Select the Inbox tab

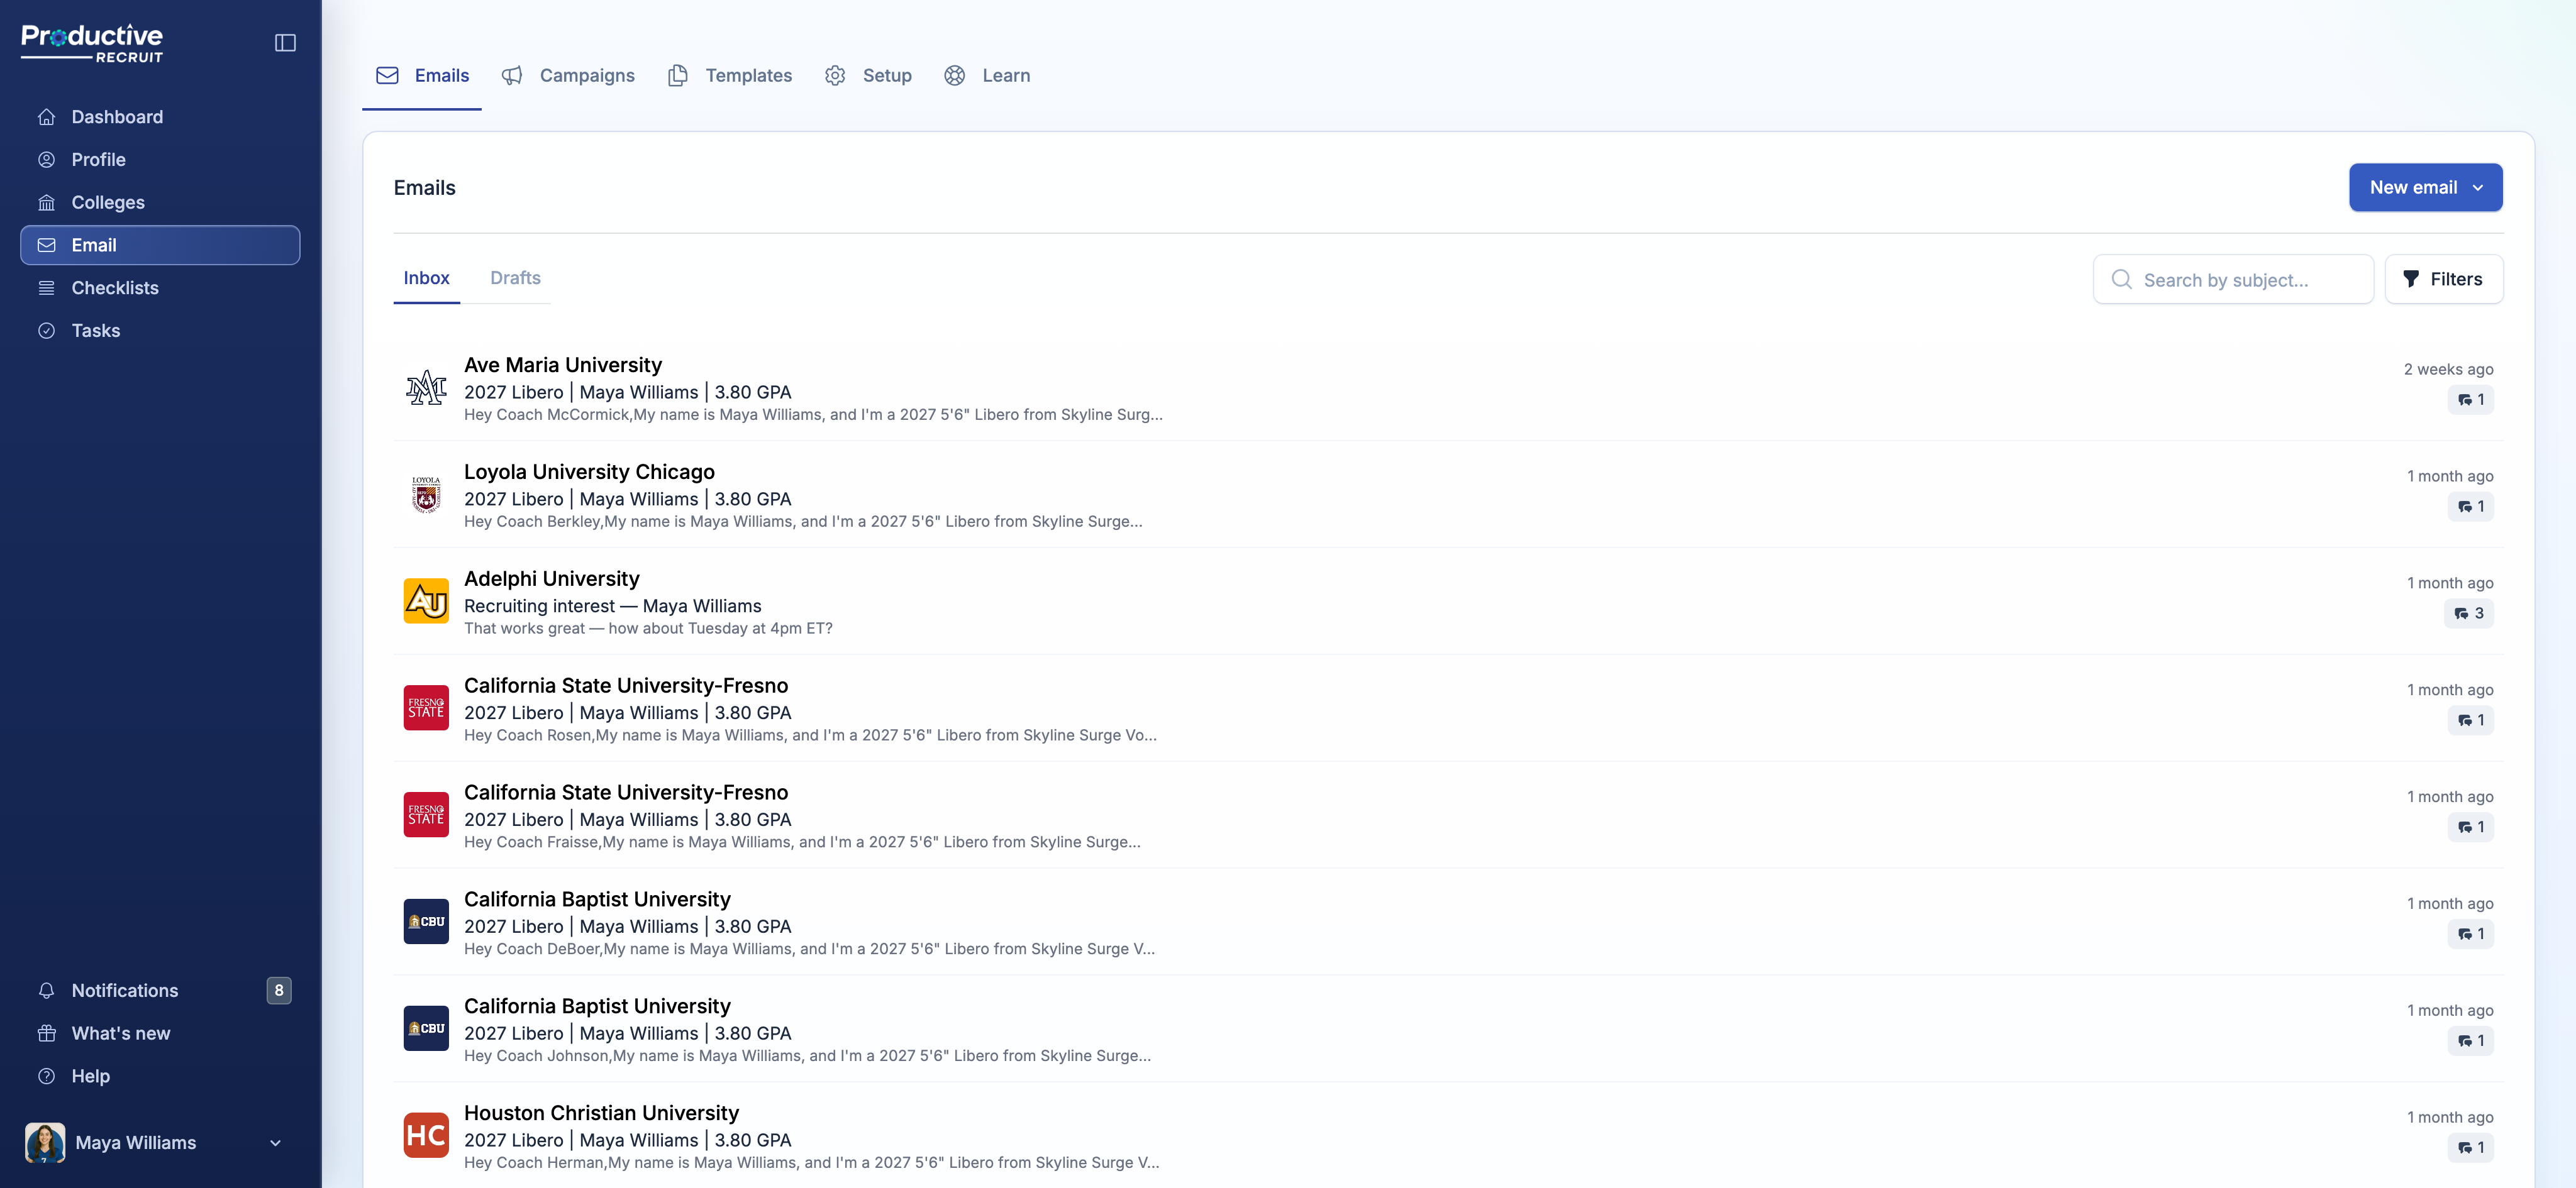click(427, 278)
